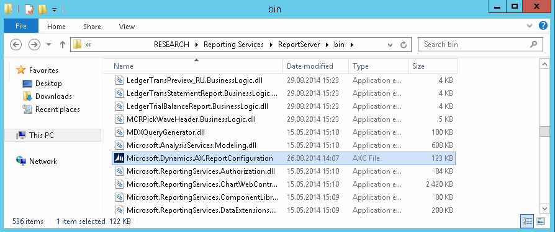This screenshot has height=232, width=555.
Task: Expand the arrow after ReportServer in path
Action: (327, 45)
